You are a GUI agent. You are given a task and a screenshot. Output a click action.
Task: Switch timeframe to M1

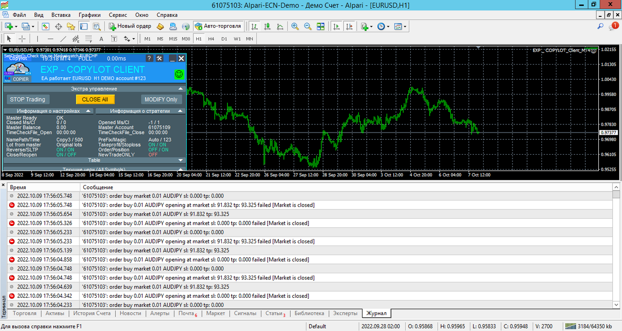pos(148,39)
